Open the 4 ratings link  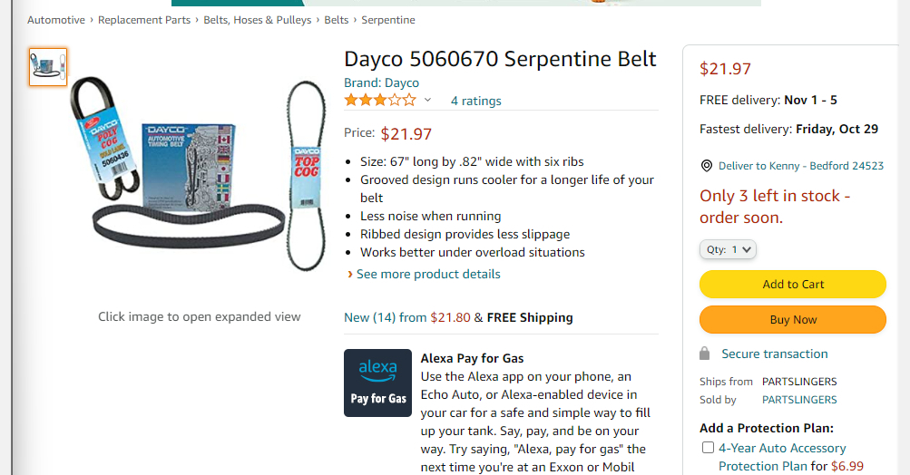tap(475, 101)
